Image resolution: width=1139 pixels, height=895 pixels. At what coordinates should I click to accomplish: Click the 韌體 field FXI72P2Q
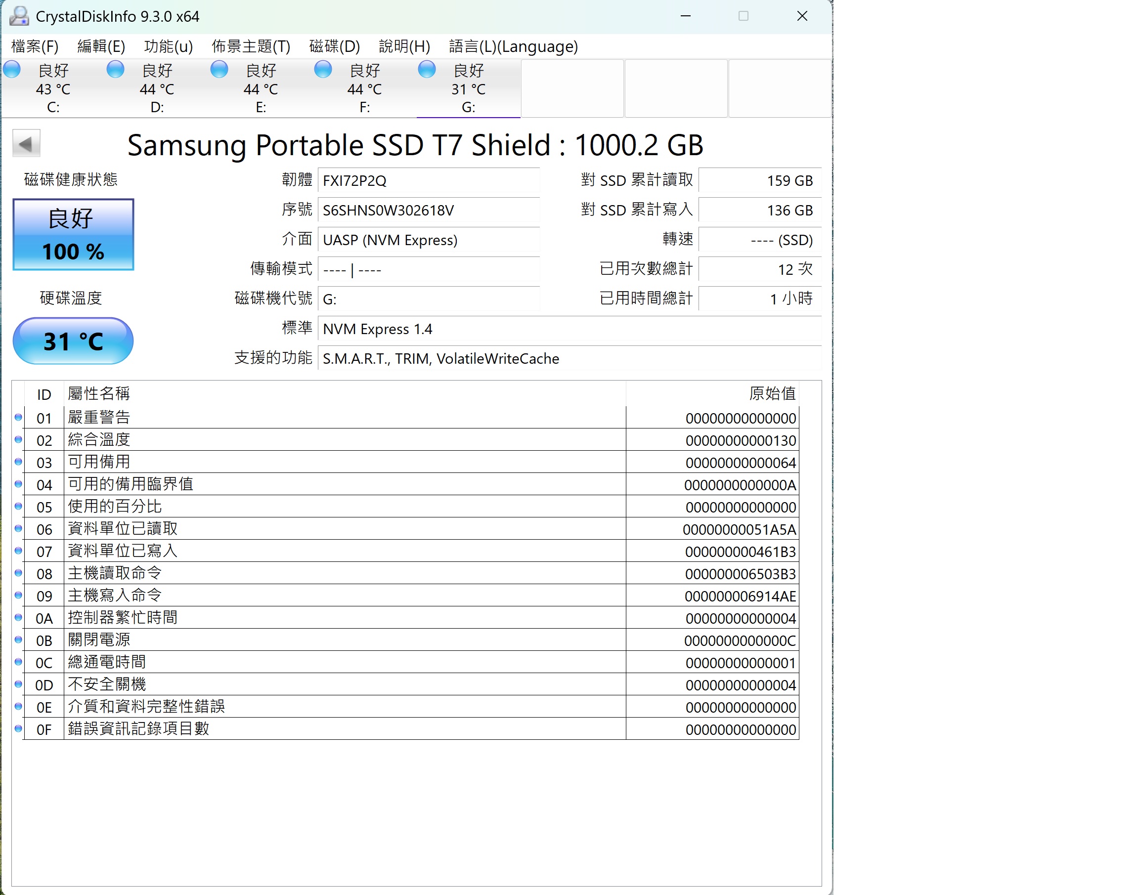click(x=428, y=181)
